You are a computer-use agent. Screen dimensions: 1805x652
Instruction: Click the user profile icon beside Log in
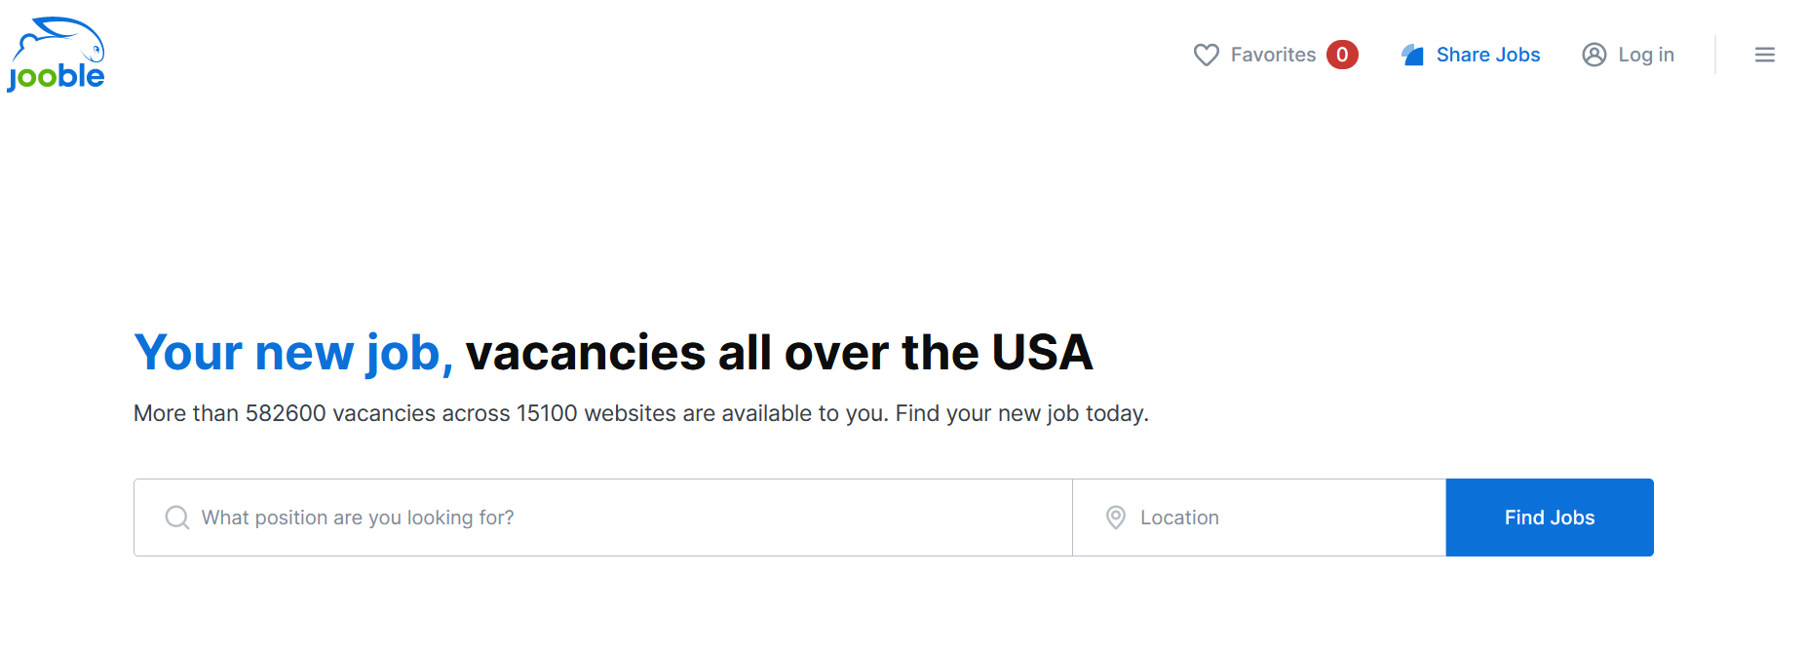pos(1594,56)
